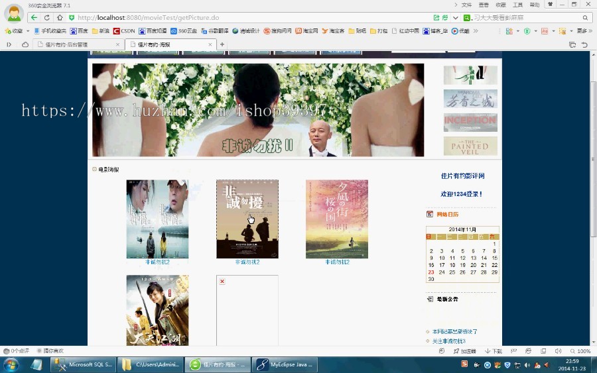The image size is (597, 373).
Task: Open the 帮助 menu
Action: pyautogui.click(x=535, y=5)
